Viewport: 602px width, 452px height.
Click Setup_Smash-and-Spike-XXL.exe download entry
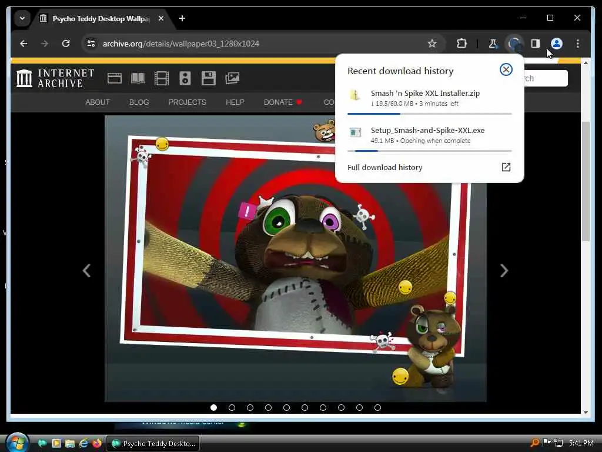point(429,135)
